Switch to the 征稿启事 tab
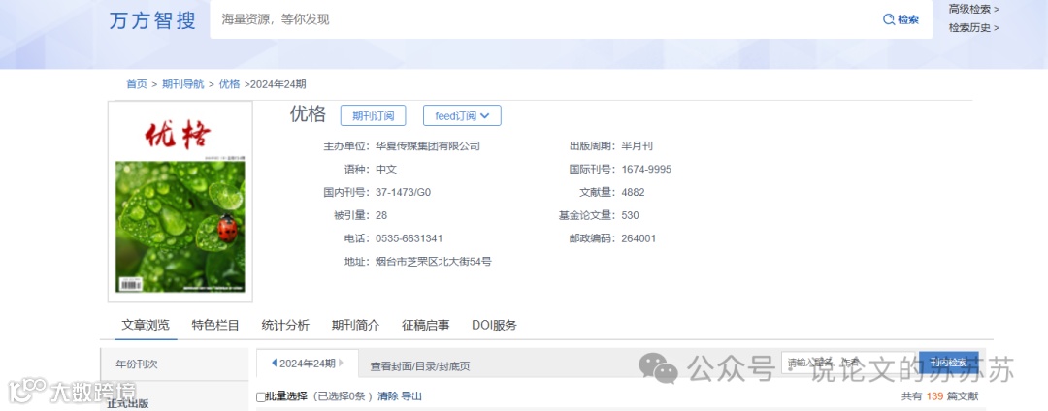Image resolution: width=1048 pixels, height=411 pixels. [x=426, y=325]
